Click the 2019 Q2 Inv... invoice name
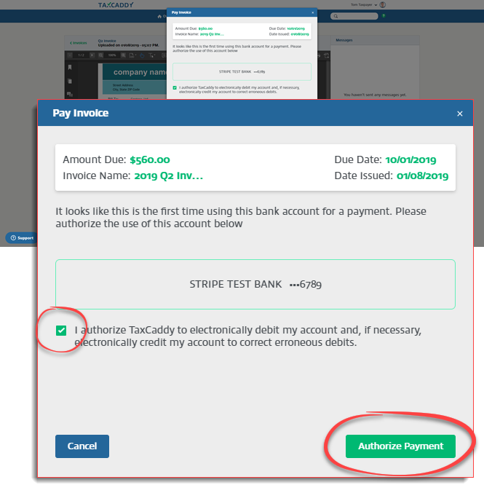The image size is (484, 493). 168,175
